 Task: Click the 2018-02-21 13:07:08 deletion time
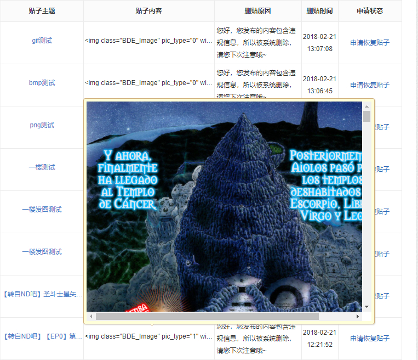click(319, 43)
